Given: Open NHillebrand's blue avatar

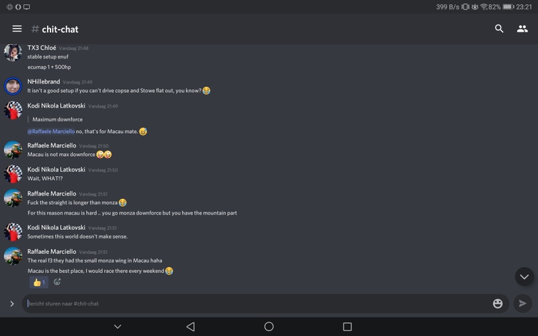Looking at the screenshot, I should pos(13,86).
